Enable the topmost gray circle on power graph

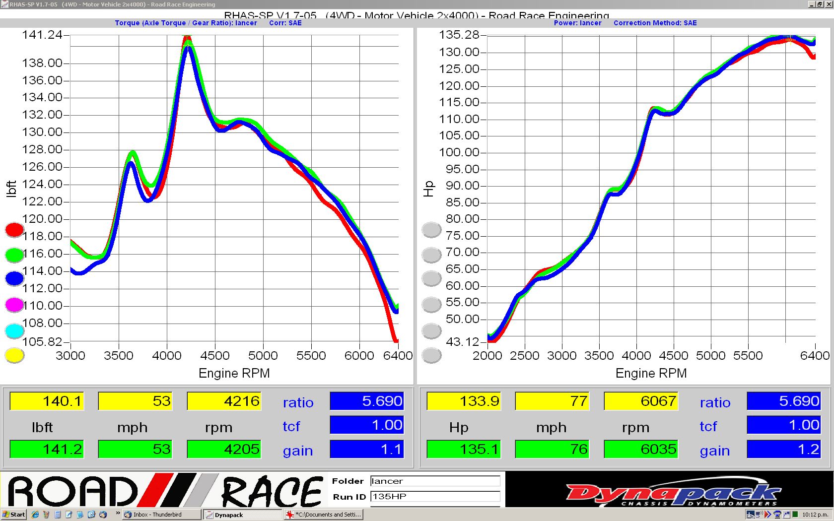coord(431,230)
